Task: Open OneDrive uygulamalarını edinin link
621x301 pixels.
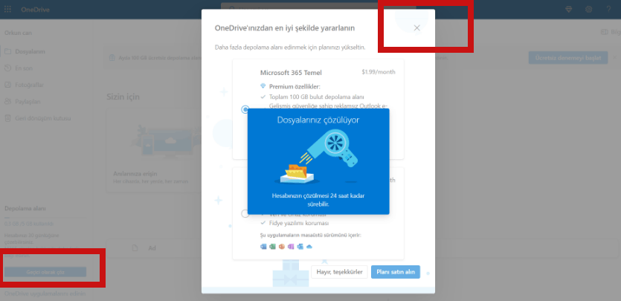Action: [x=45, y=294]
